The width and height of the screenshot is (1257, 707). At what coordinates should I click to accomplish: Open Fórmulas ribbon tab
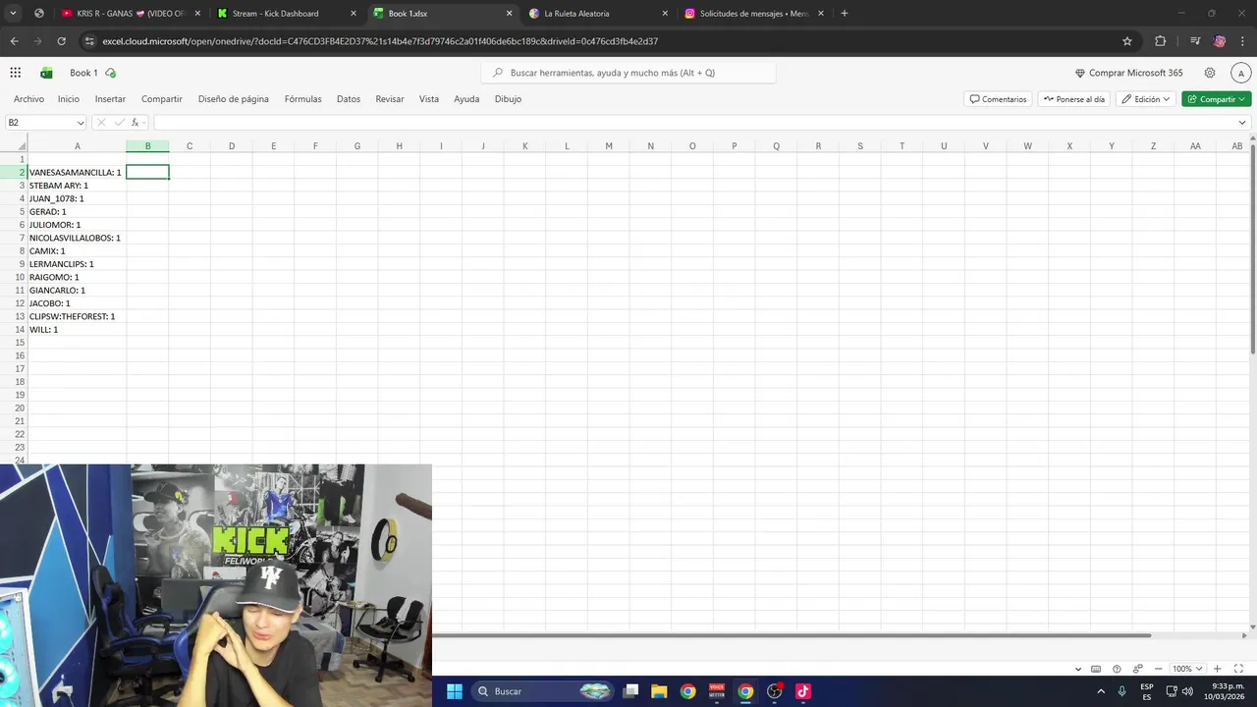point(303,99)
